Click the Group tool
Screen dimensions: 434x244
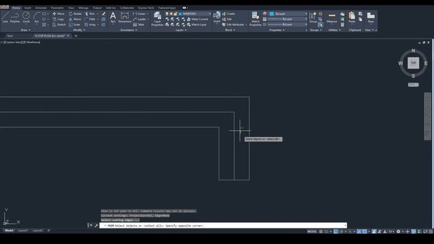[313, 17]
